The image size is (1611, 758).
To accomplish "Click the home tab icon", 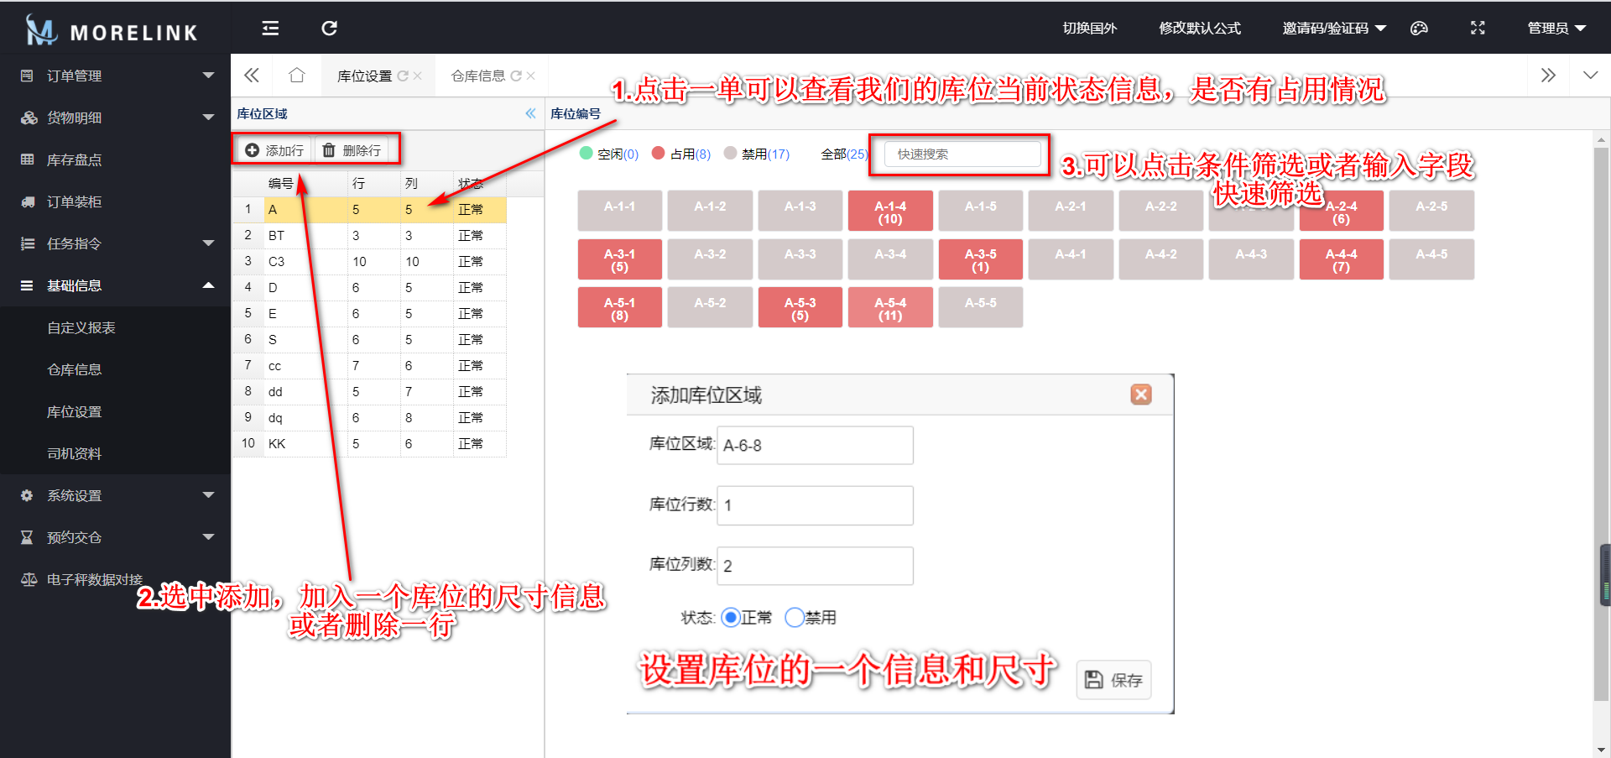I will coord(296,76).
